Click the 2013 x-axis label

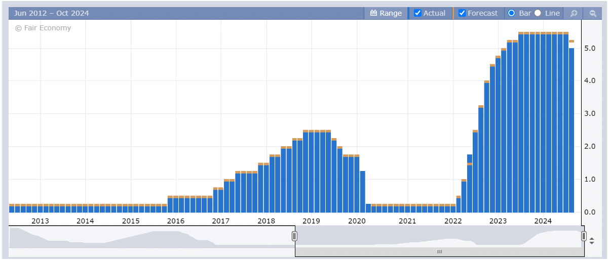(x=40, y=221)
